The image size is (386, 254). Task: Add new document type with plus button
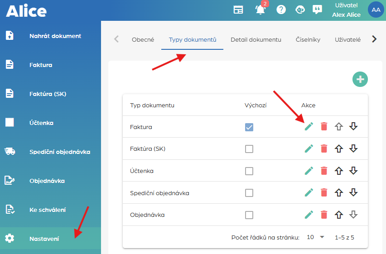[x=360, y=79]
